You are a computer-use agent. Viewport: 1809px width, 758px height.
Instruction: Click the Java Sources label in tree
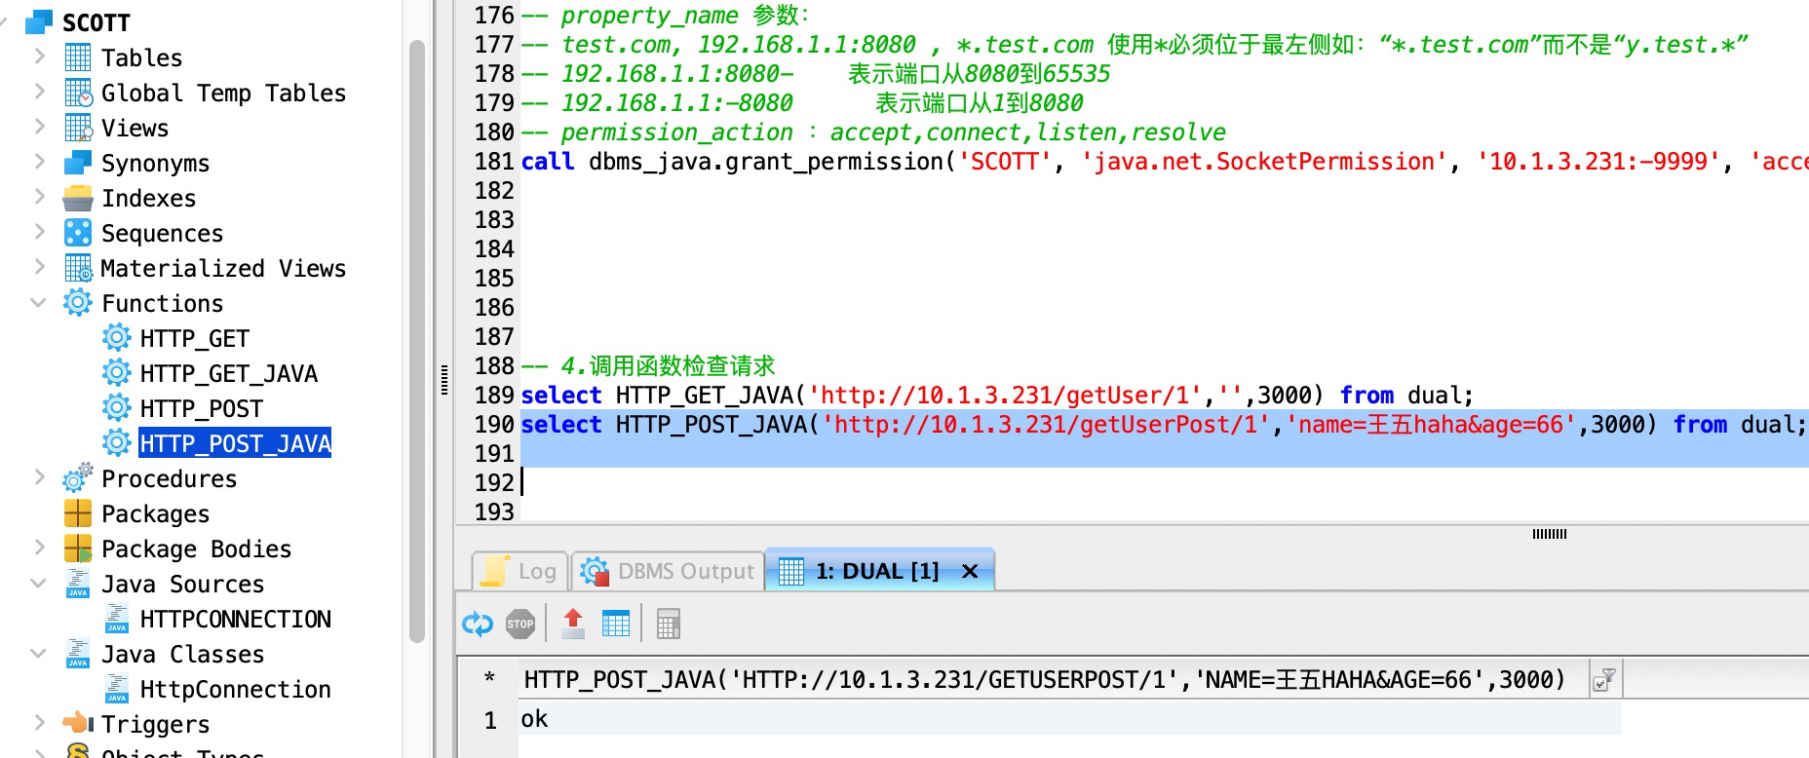(183, 584)
